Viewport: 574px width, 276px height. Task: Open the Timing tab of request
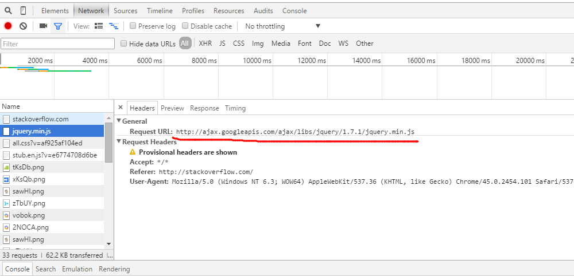(235, 108)
